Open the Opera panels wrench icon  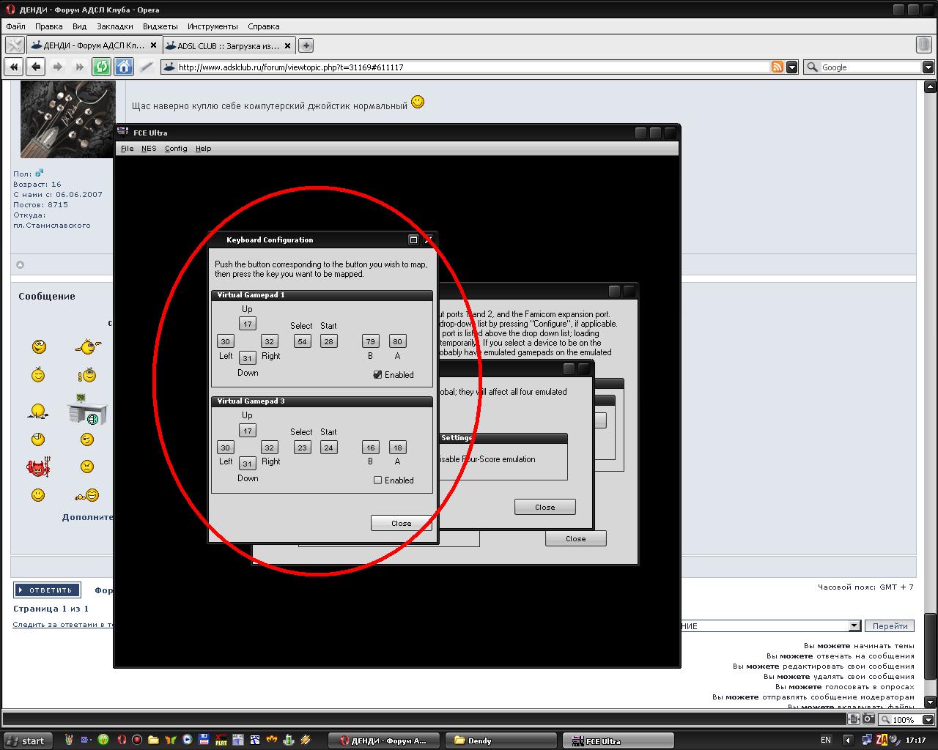15,45
